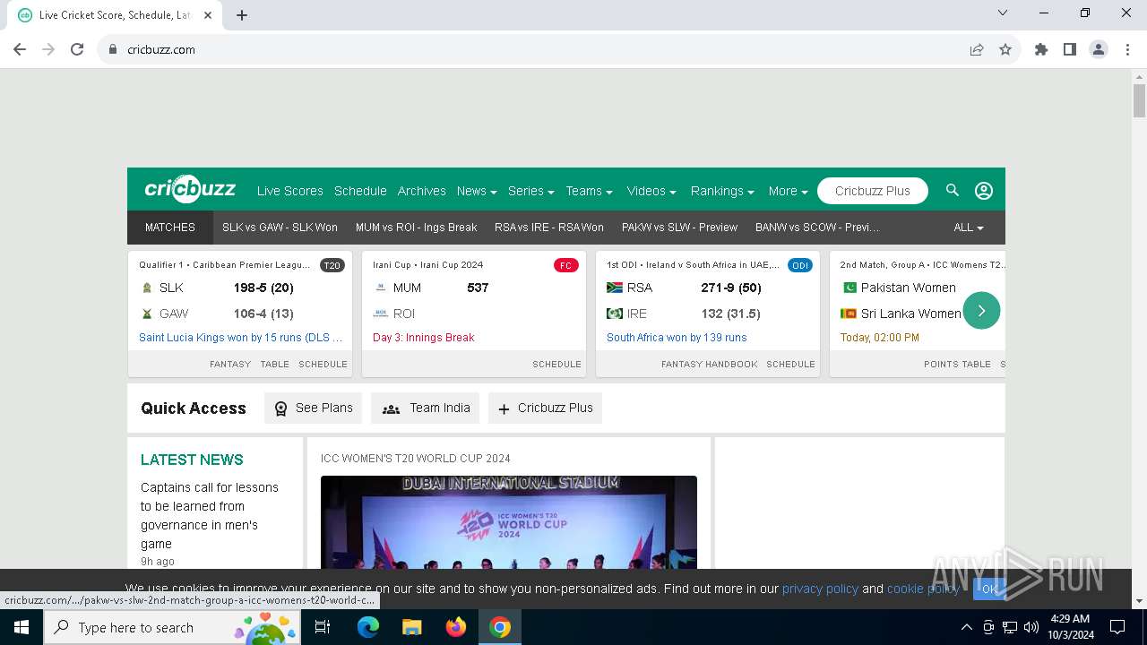Open Task View on the taskbar
Image resolution: width=1147 pixels, height=645 pixels.
point(323,627)
